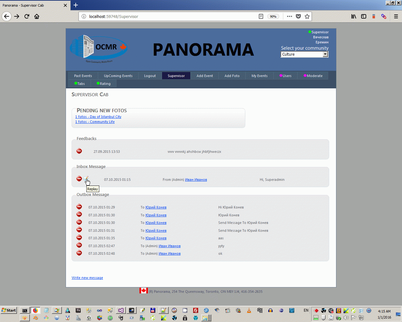
Task: Launch VLC media player from the taskbar
Action: (249, 310)
